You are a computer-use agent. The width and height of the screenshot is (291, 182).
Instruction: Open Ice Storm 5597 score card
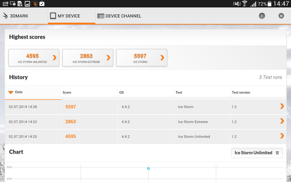click(x=141, y=58)
